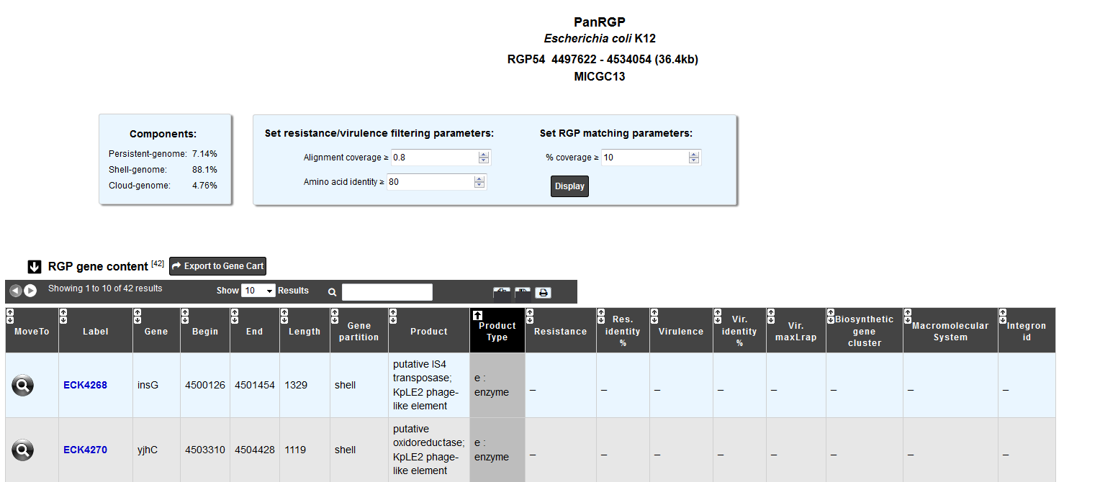Adjust % coverage stepper arrow
Screen dimensions: 1118x482
(693, 158)
